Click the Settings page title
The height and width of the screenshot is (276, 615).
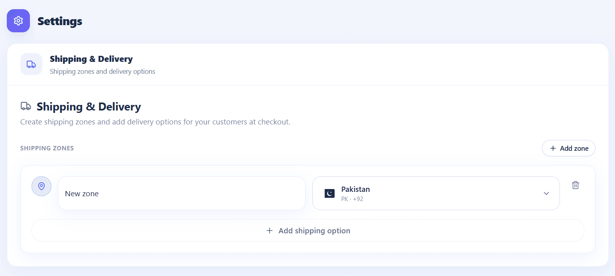pyautogui.click(x=60, y=21)
